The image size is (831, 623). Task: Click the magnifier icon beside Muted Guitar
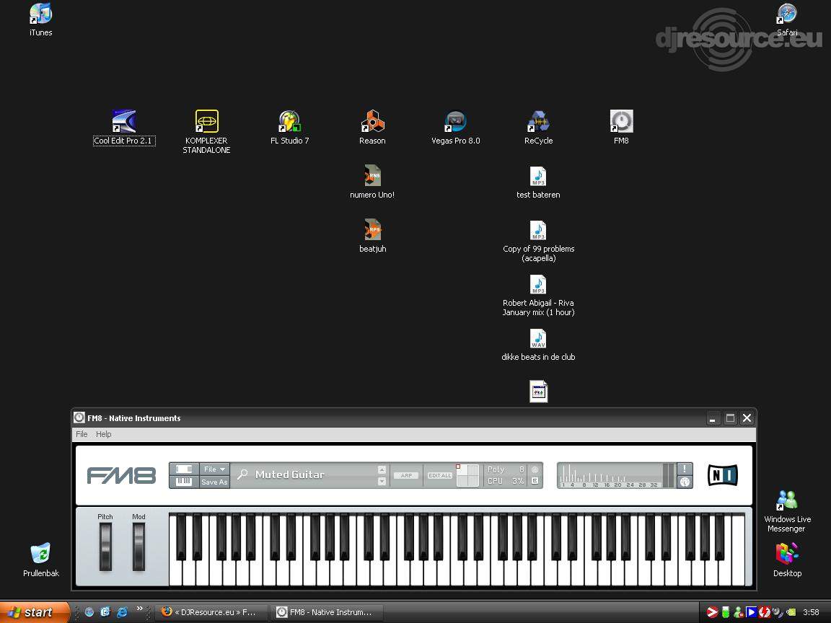pyautogui.click(x=242, y=474)
